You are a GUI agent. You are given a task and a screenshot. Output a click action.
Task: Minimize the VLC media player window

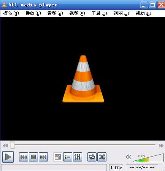coord(144,5)
